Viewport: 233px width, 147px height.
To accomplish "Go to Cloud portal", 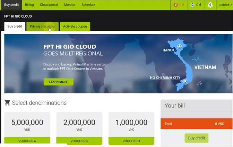I will [x=49, y=5].
